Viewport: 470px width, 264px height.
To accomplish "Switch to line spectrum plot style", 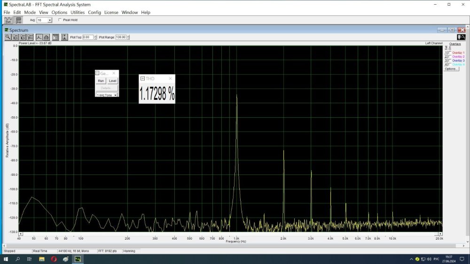I will (x=39, y=37).
